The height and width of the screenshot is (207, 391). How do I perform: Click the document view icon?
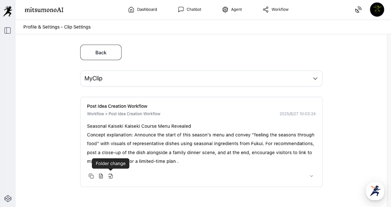[101, 176]
